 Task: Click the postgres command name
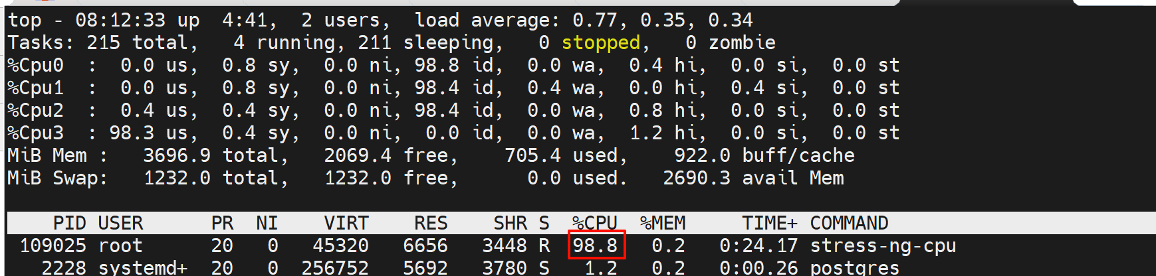click(x=854, y=267)
